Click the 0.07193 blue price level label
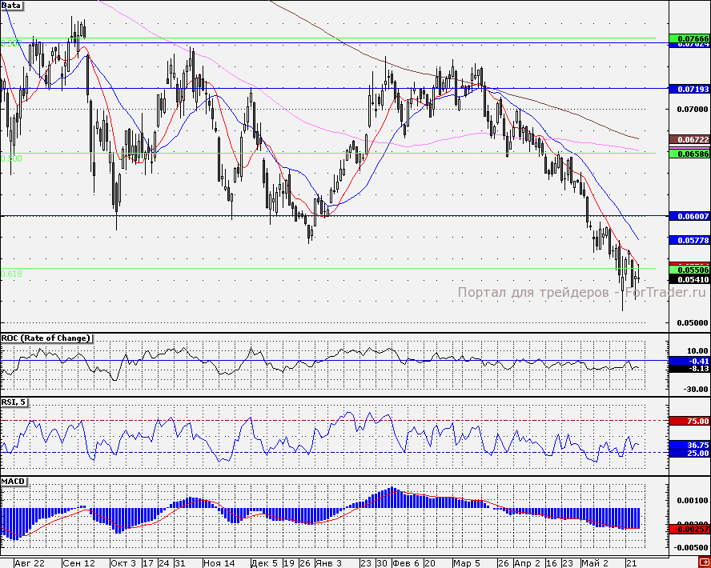711x568 pixels. [x=689, y=89]
